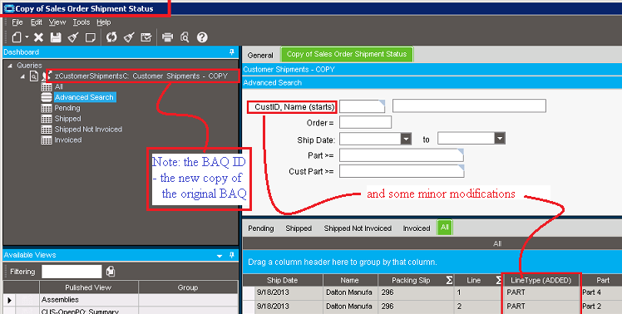The width and height of the screenshot is (622, 314).
Task: Open the Edit menu
Action: 36,22
